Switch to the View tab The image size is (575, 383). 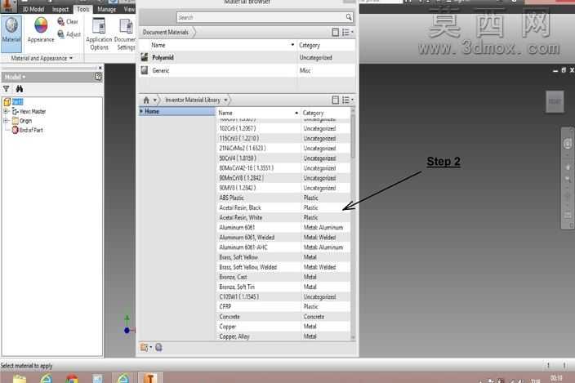click(129, 9)
